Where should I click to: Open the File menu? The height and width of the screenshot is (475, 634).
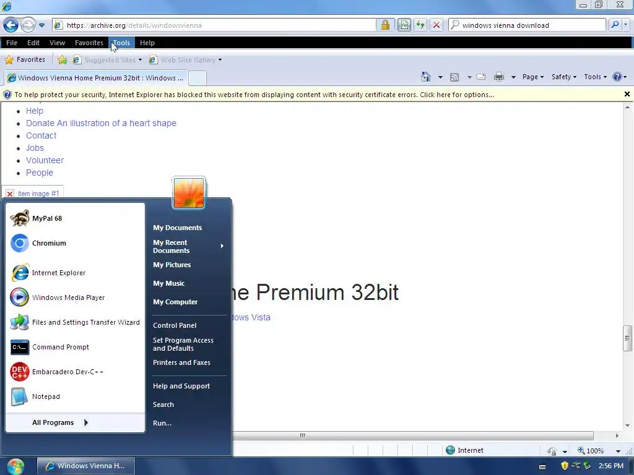12,43
